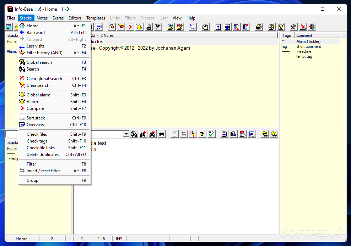Click the Comment column header
This screenshot has height=246, width=351.
[x=317, y=35]
